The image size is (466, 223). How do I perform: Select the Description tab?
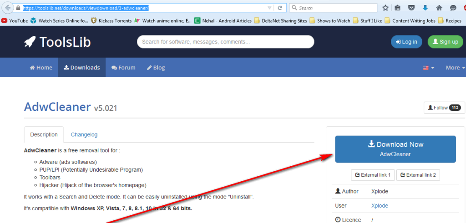[x=44, y=134]
